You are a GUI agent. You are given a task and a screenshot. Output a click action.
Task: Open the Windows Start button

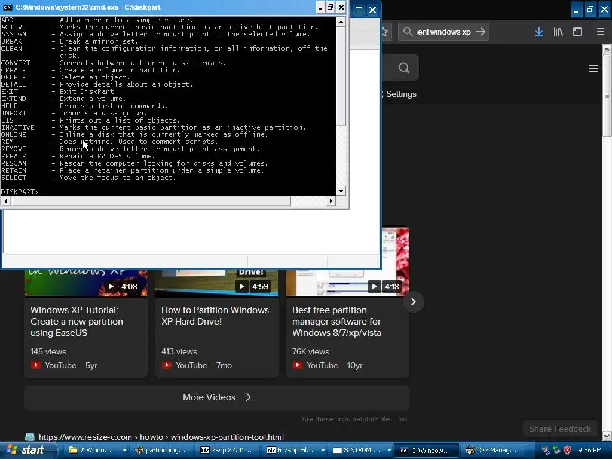[x=28, y=450]
